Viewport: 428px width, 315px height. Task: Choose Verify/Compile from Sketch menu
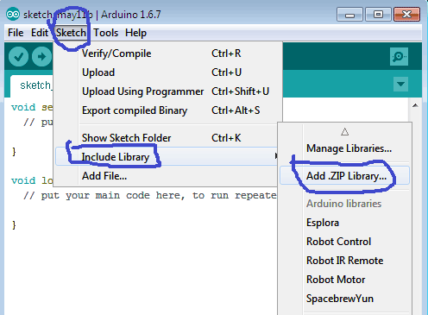click(x=168, y=54)
